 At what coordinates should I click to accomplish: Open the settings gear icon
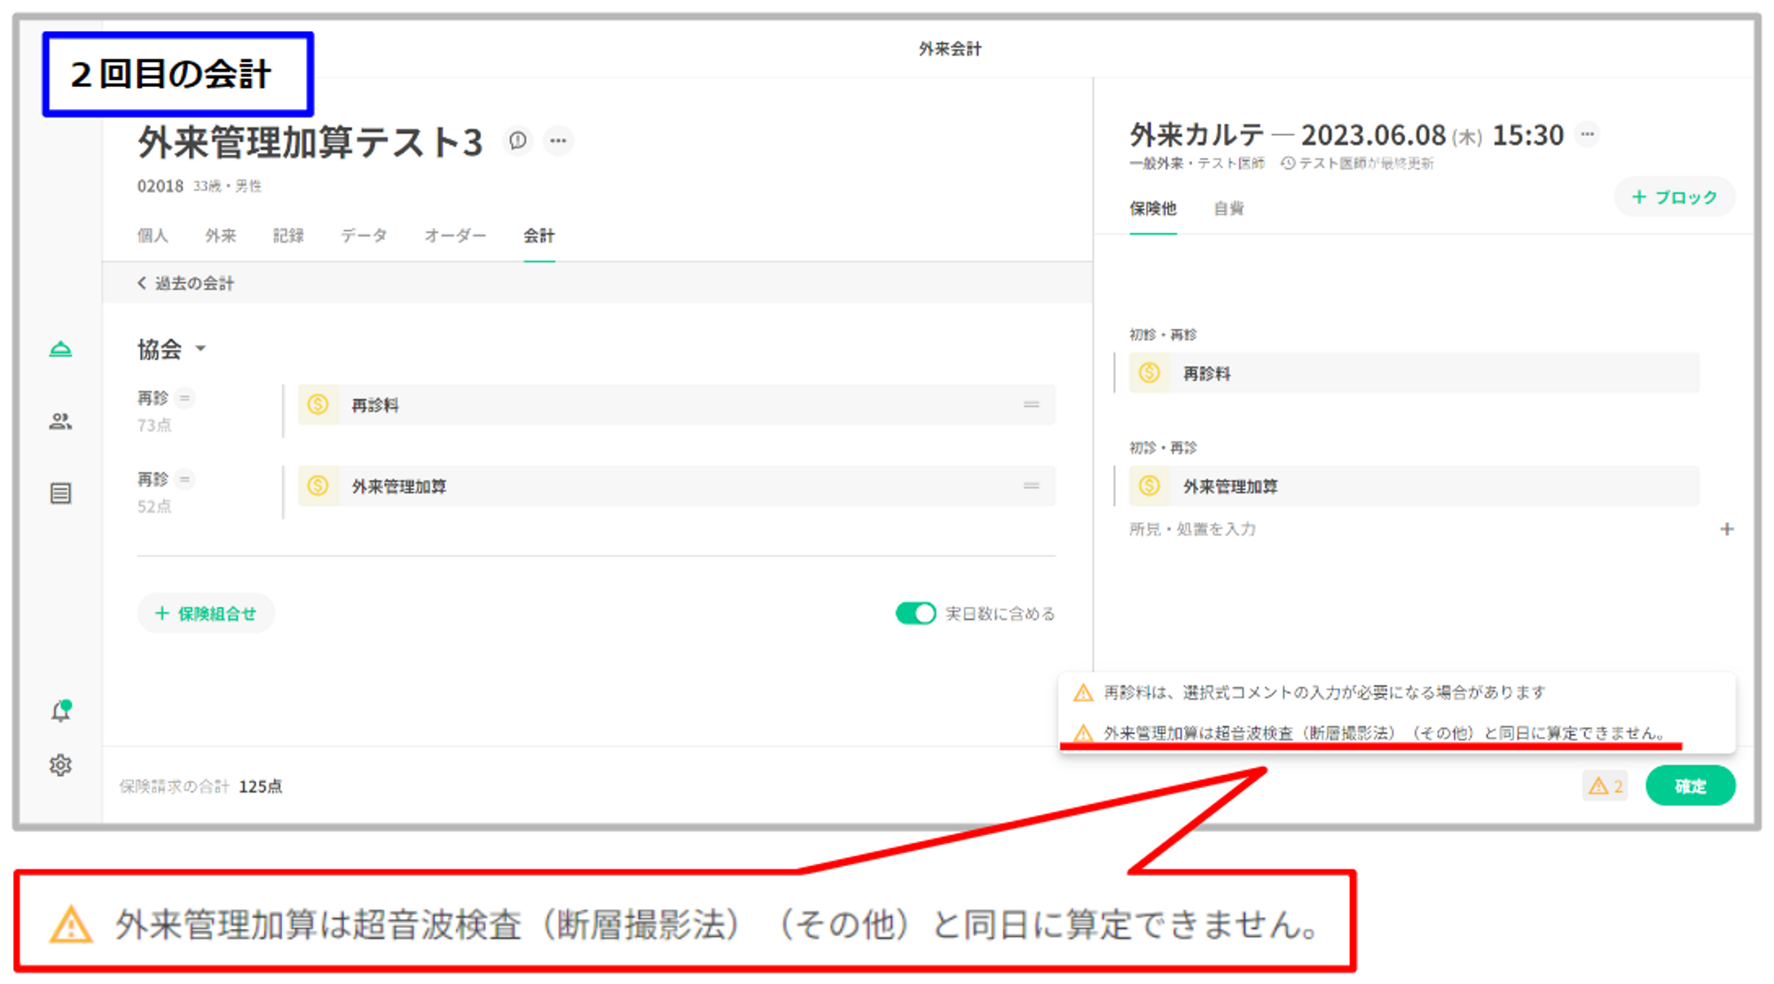coord(60,765)
